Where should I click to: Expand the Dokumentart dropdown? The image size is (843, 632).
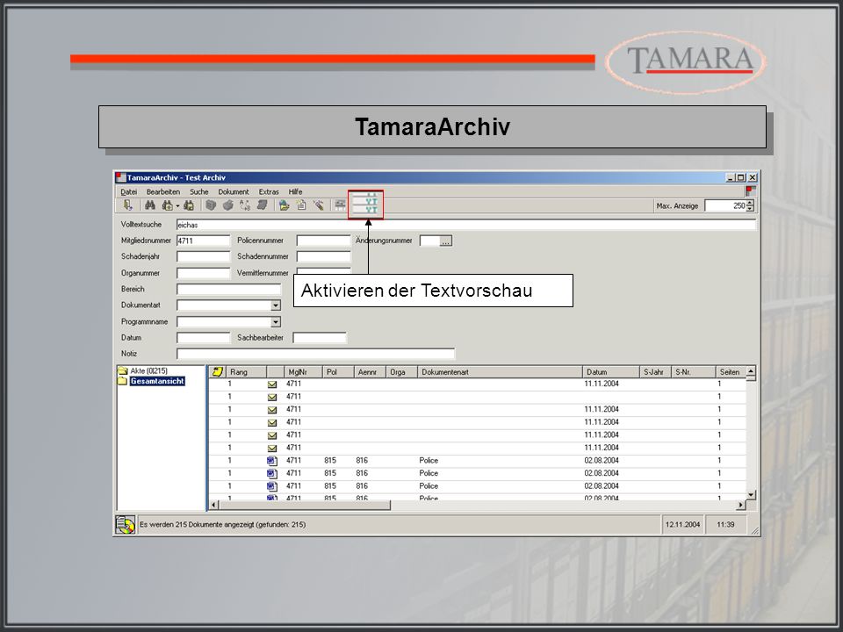275,305
